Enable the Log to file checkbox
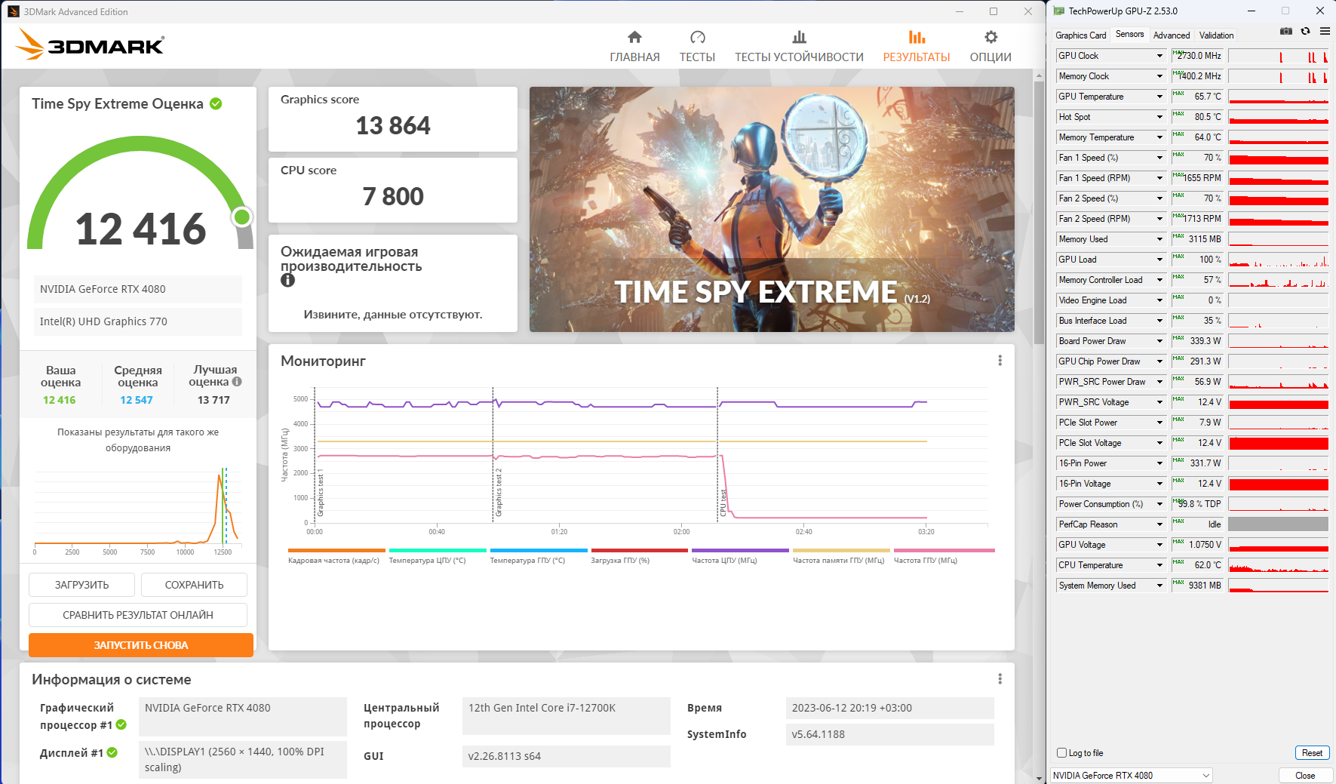The width and height of the screenshot is (1336, 784). pyautogui.click(x=1062, y=752)
